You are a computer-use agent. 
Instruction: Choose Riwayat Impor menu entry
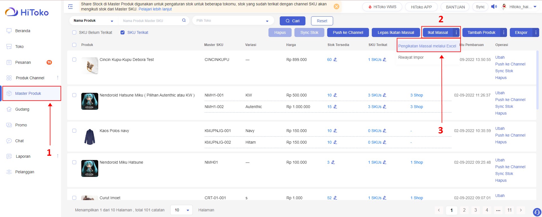pyautogui.click(x=411, y=57)
